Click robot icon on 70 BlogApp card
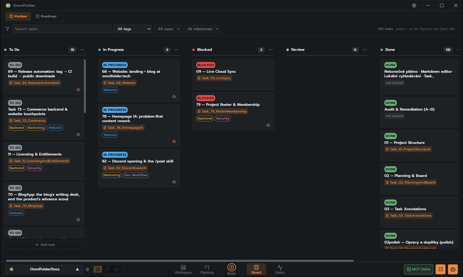Viewport: 463px width, 277px height. 78,220
